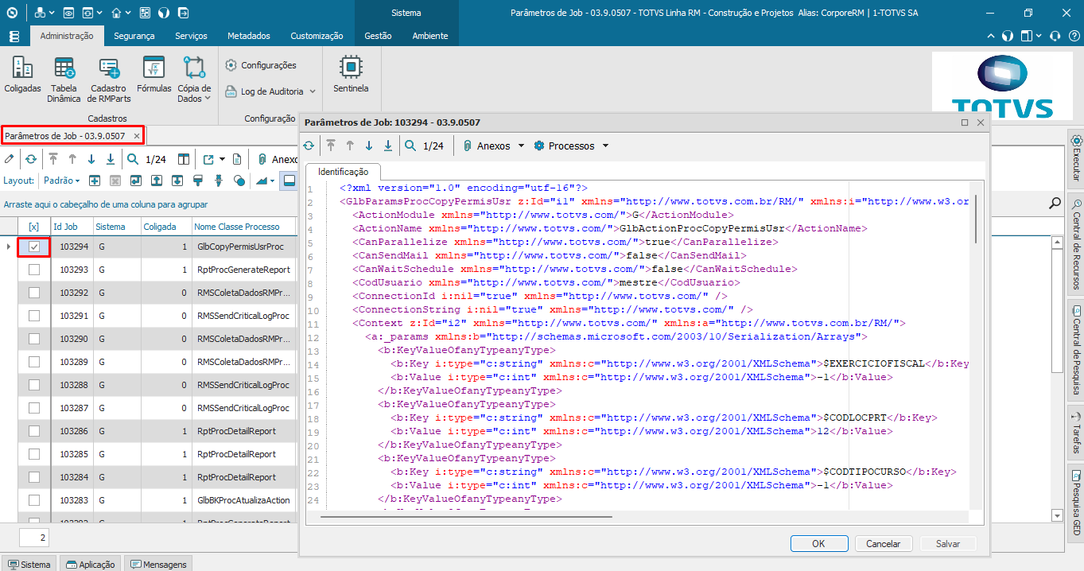Viewport: 1084px width, 571px height.
Task: Refresh the job list in the main window
Action: click(31, 159)
